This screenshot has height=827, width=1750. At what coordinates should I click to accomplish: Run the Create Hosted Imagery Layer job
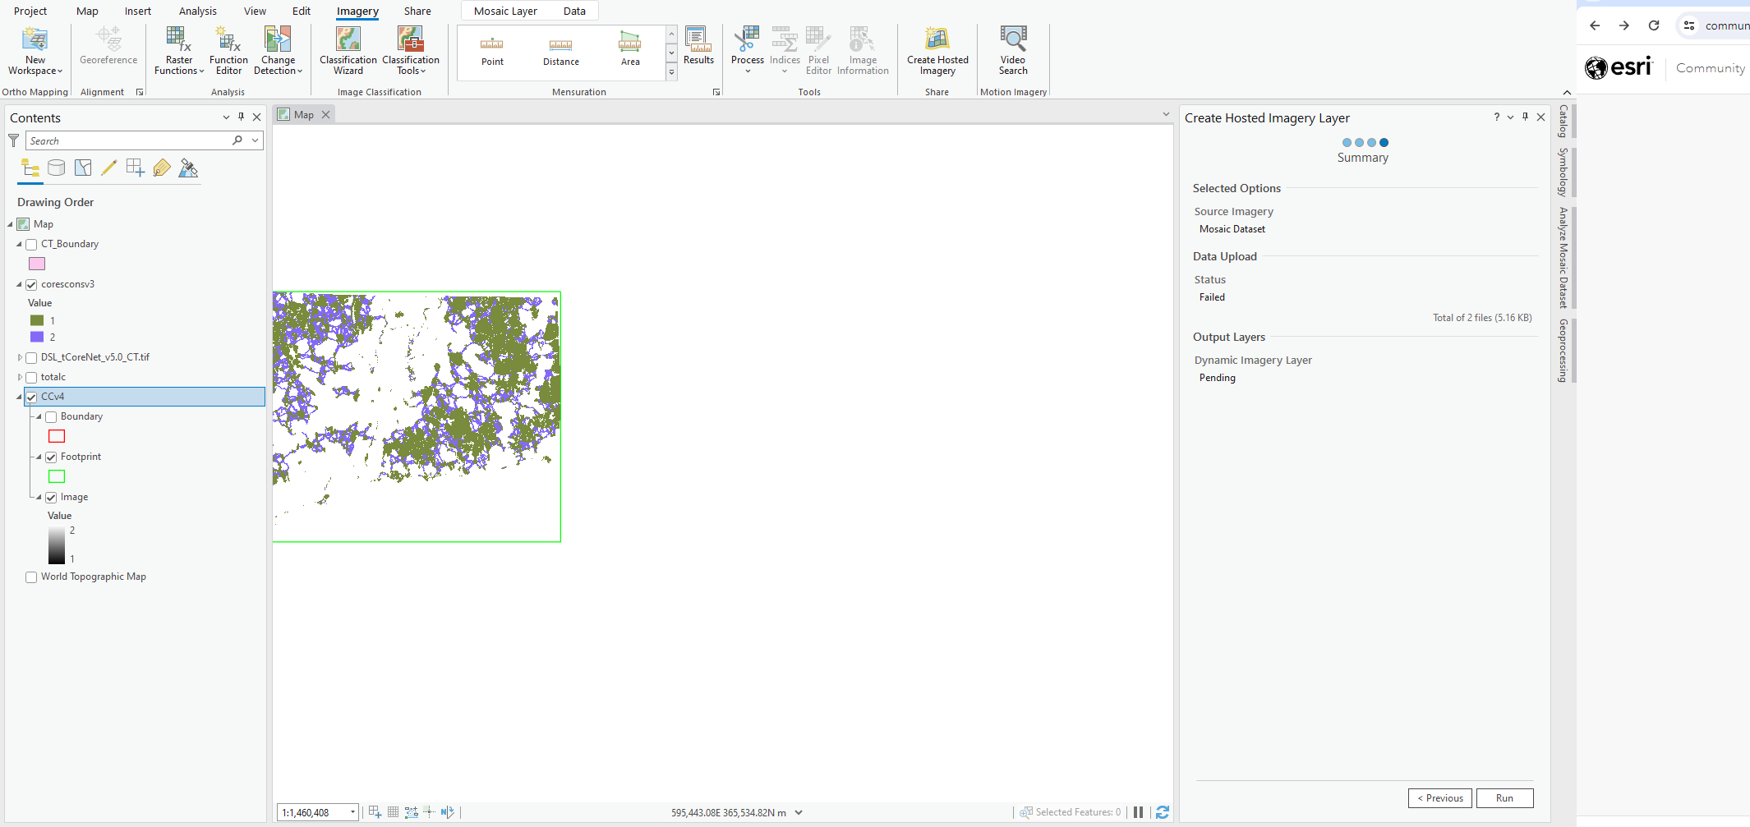click(x=1504, y=797)
